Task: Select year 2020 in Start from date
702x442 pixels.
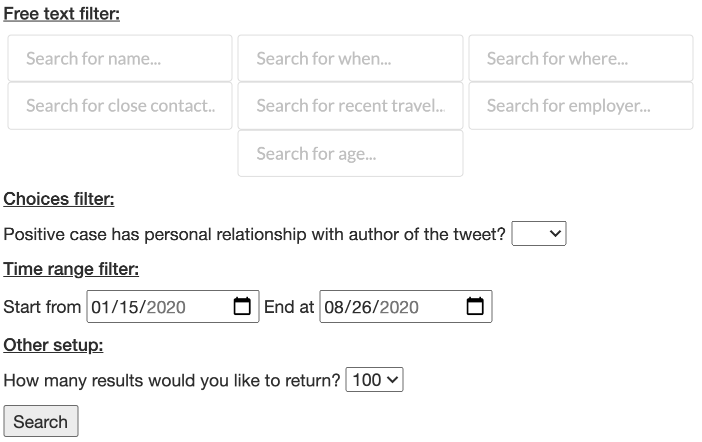Action: 166,307
